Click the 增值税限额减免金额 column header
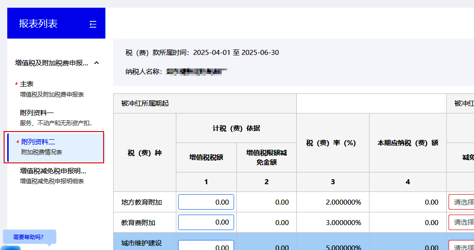The height and width of the screenshot is (250, 474). (266, 157)
